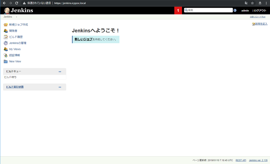Click the translate page icon in address bar
This screenshot has height=164, width=270.
tap(246, 3)
